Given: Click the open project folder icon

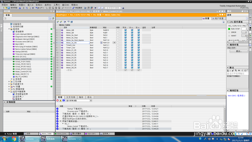Looking at the screenshot, I should (x=6, y=8).
